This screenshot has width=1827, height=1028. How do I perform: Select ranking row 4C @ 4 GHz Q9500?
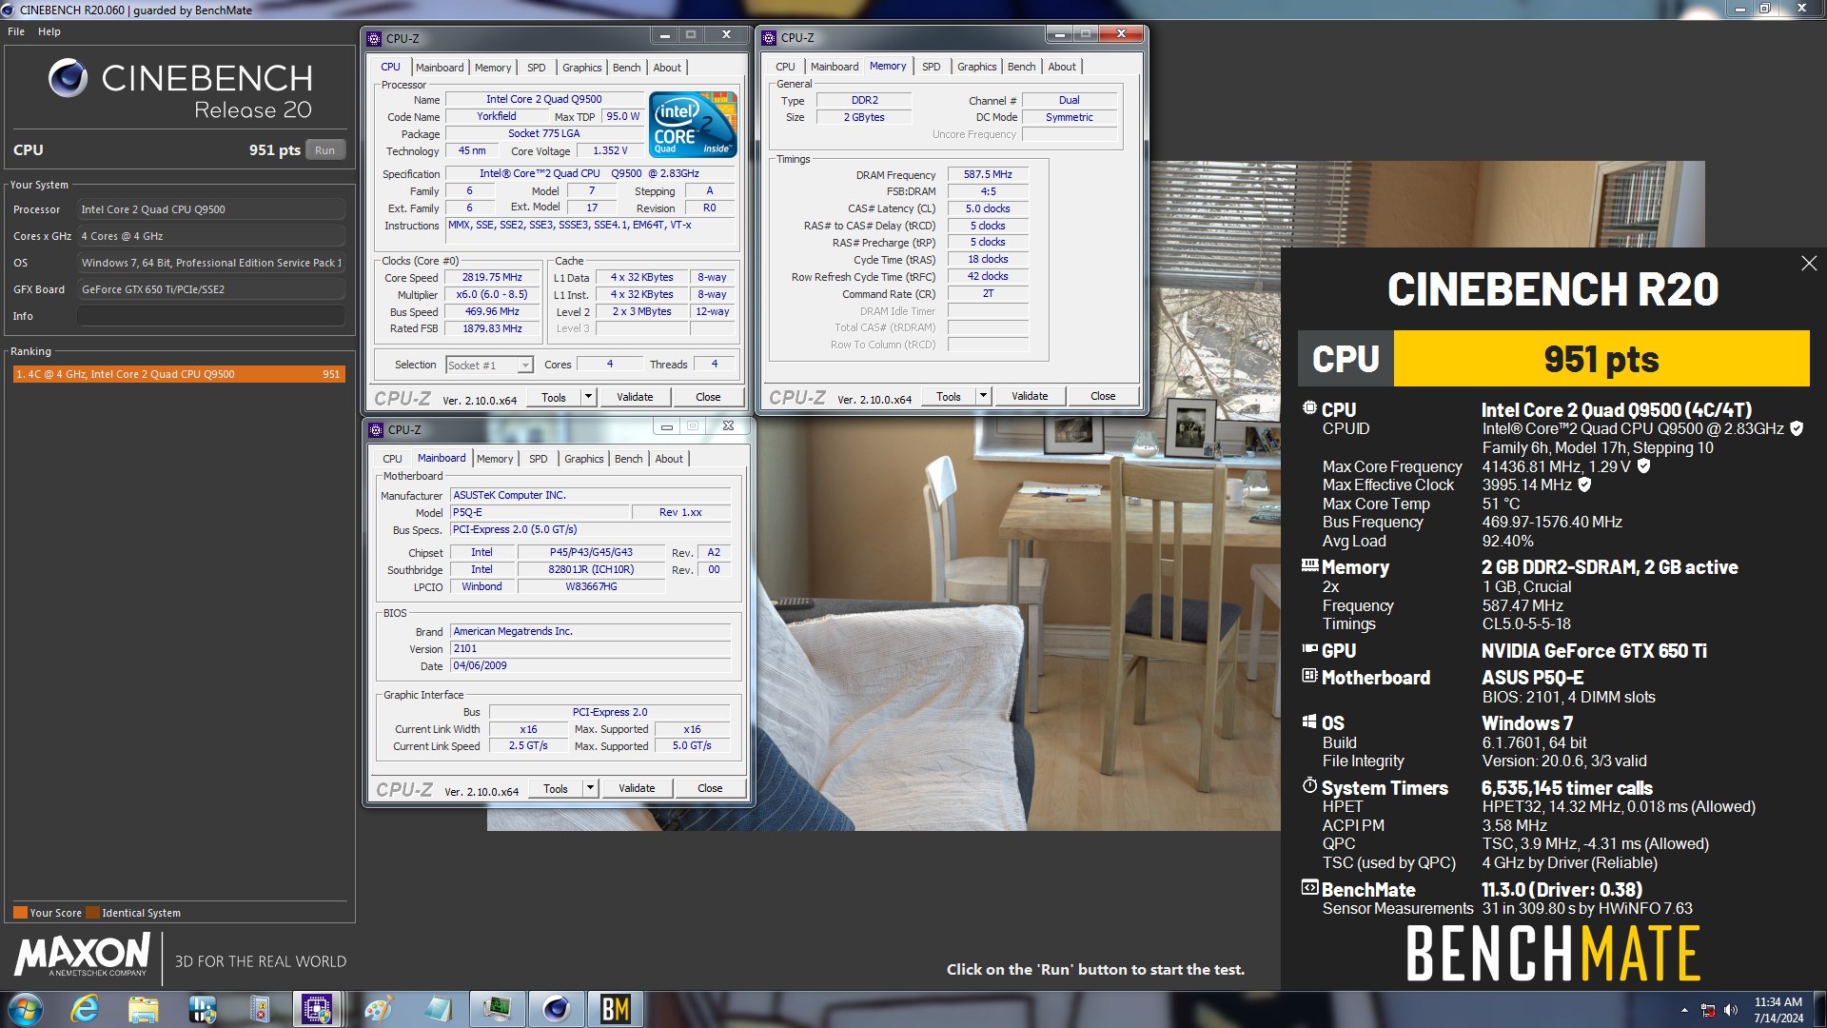[178, 374]
